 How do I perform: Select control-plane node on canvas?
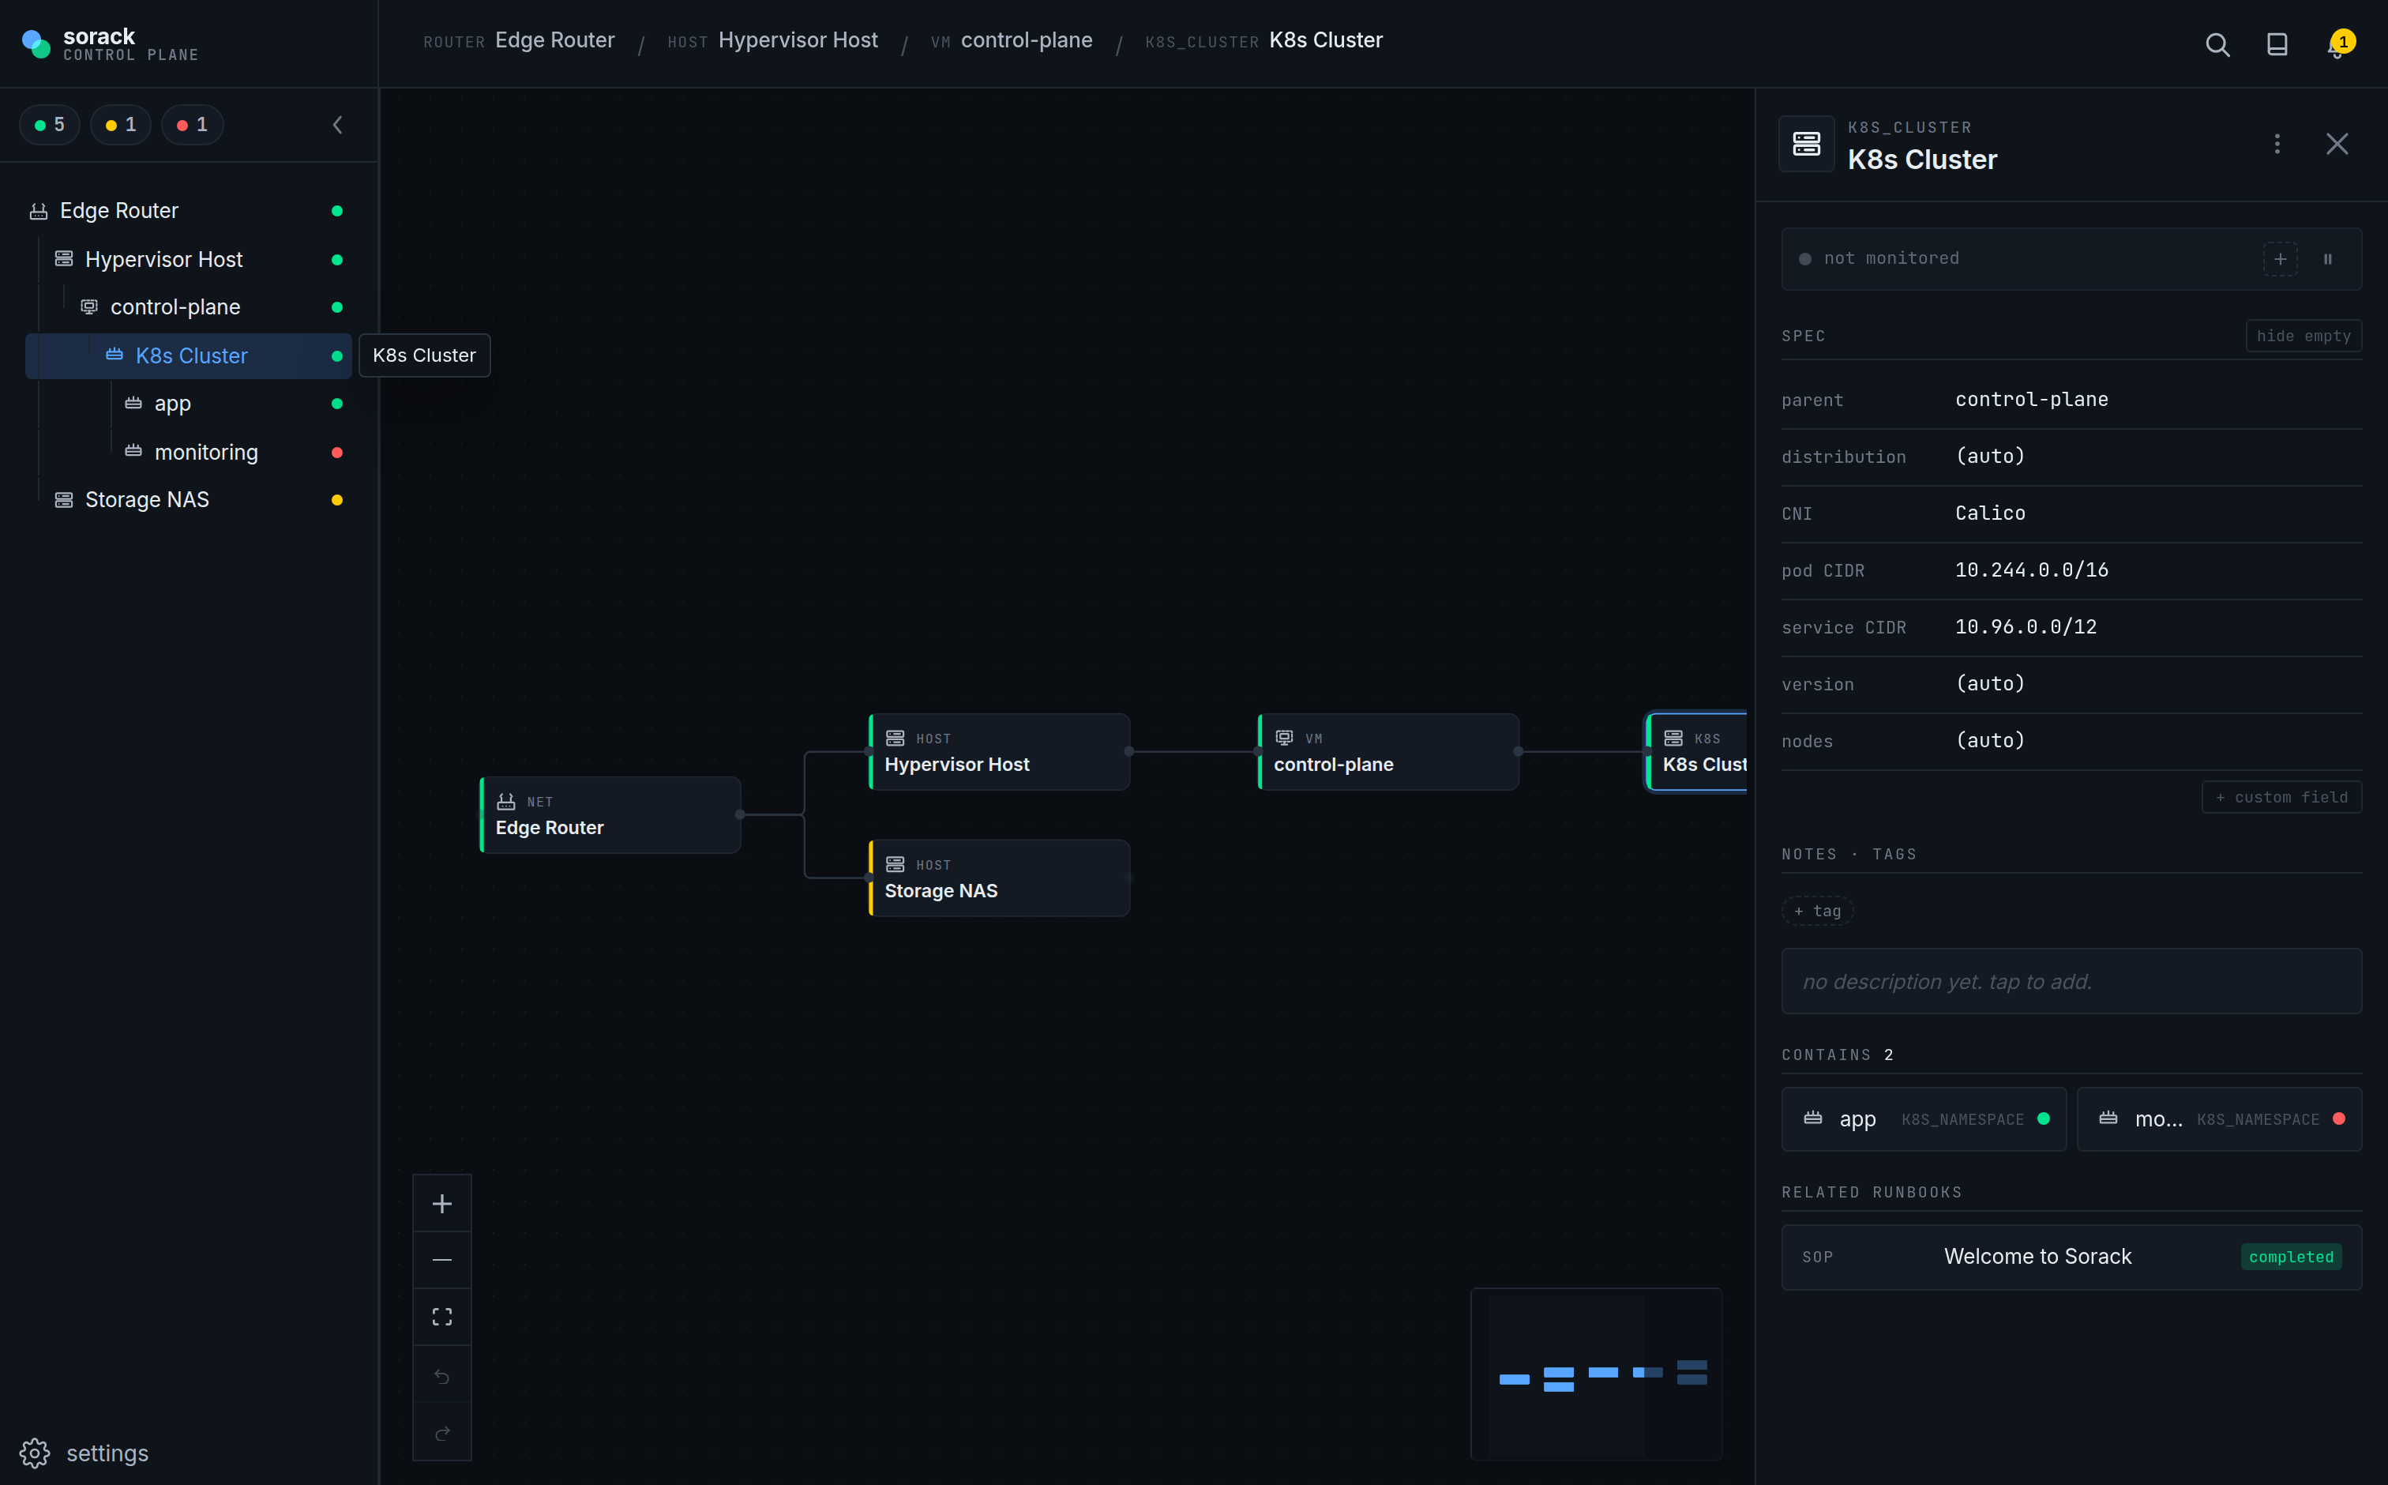coord(1388,751)
